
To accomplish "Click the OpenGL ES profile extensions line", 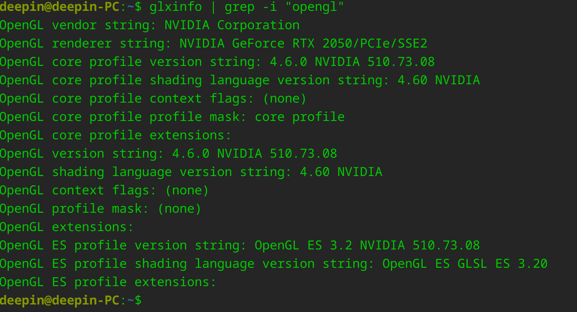I will [x=108, y=282].
